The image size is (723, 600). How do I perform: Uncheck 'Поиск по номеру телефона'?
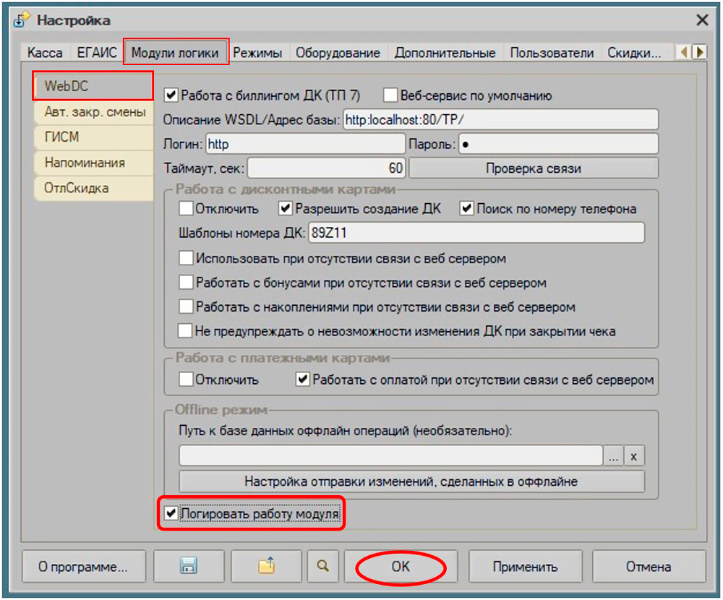[466, 209]
